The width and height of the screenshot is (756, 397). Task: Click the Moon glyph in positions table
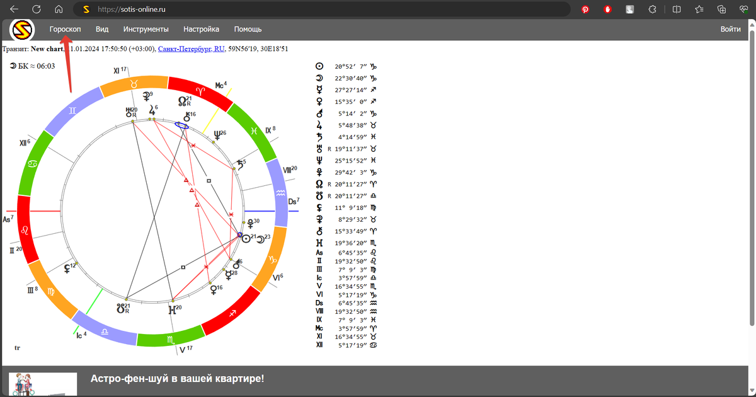coord(319,78)
